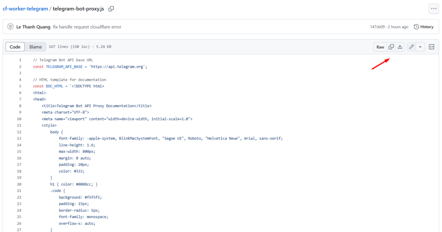Click font-family: monospace; text
Image resolution: width=442 pixels, height=232 pixels.
pos(83,217)
